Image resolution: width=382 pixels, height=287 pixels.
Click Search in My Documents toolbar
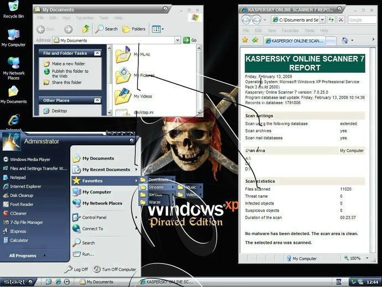106,29
